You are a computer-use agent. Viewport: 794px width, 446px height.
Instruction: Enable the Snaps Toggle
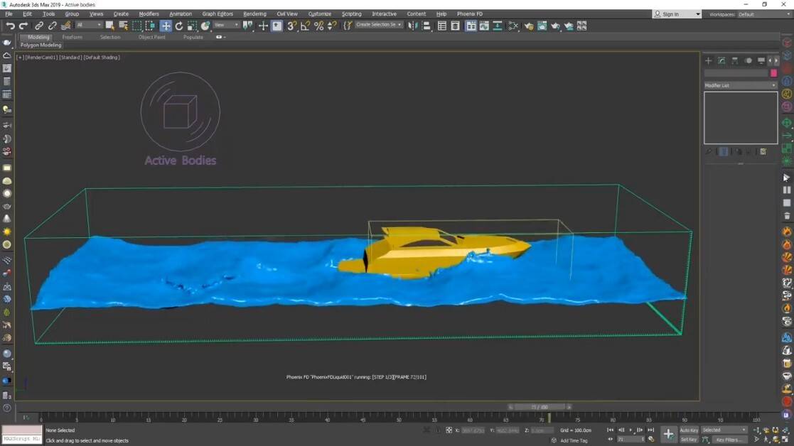pos(290,26)
